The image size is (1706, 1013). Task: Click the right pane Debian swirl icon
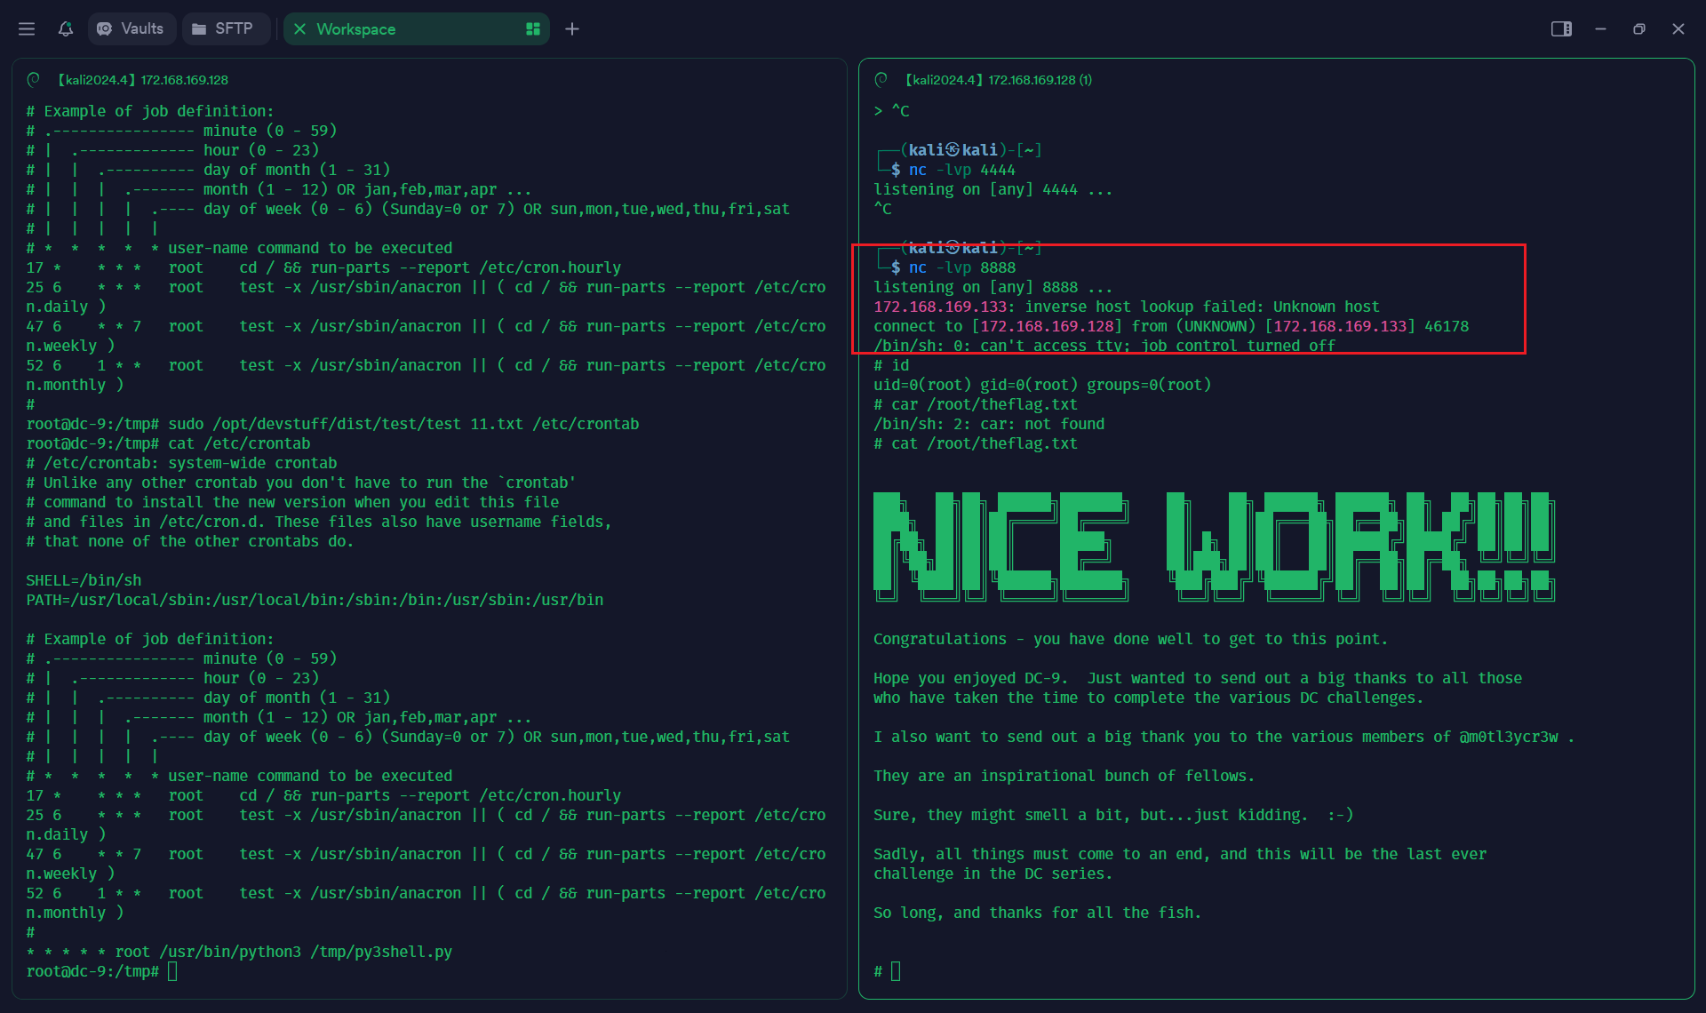click(x=881, y=80)
